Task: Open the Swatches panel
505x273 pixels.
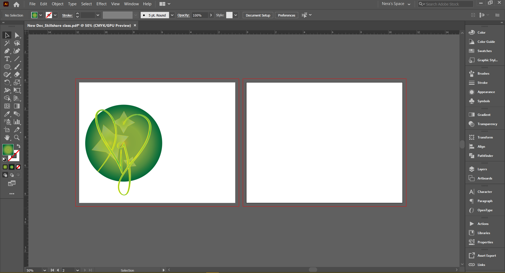Action: 484,51
